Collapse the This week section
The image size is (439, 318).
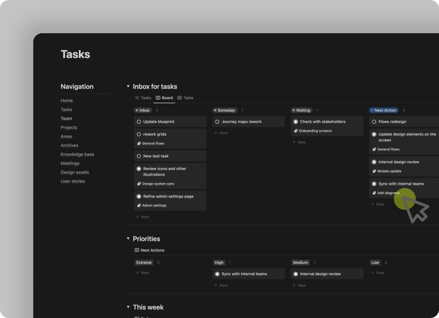(x=128, y=307)
